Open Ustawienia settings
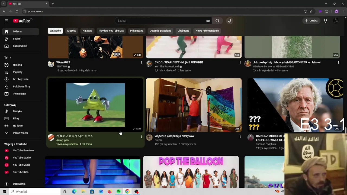Viewport: 347px width, 195px height. [21, 184]
